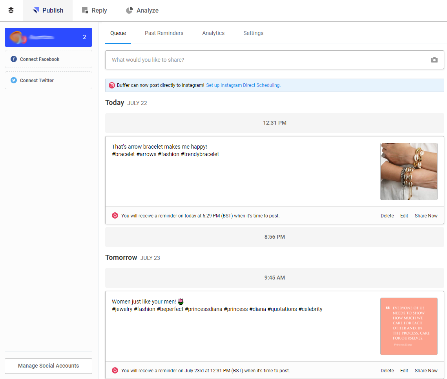The width and height of the screenshot is (447, 379).
Task: Click the 'What would you like to share?' field
Action: pyautogui.click(x=267, y=60)
